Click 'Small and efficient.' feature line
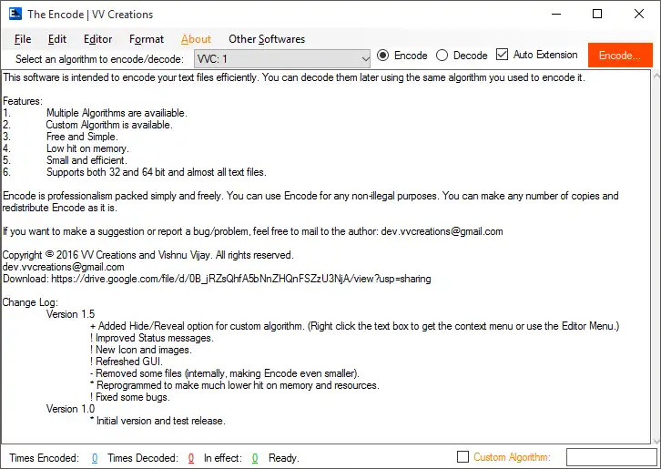 (x=86, y=160)
